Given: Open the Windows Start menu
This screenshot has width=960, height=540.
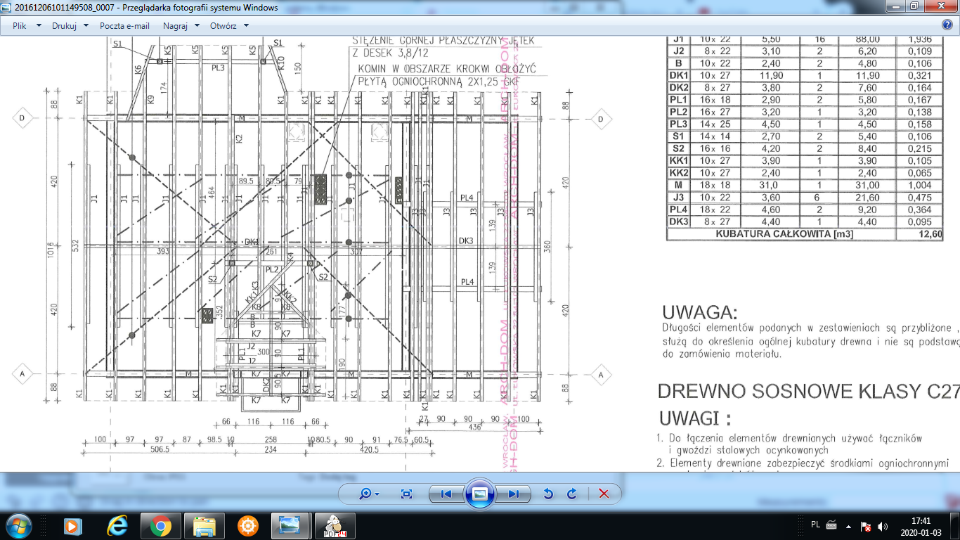Looking at the screenshot, I should pos(17,525).
